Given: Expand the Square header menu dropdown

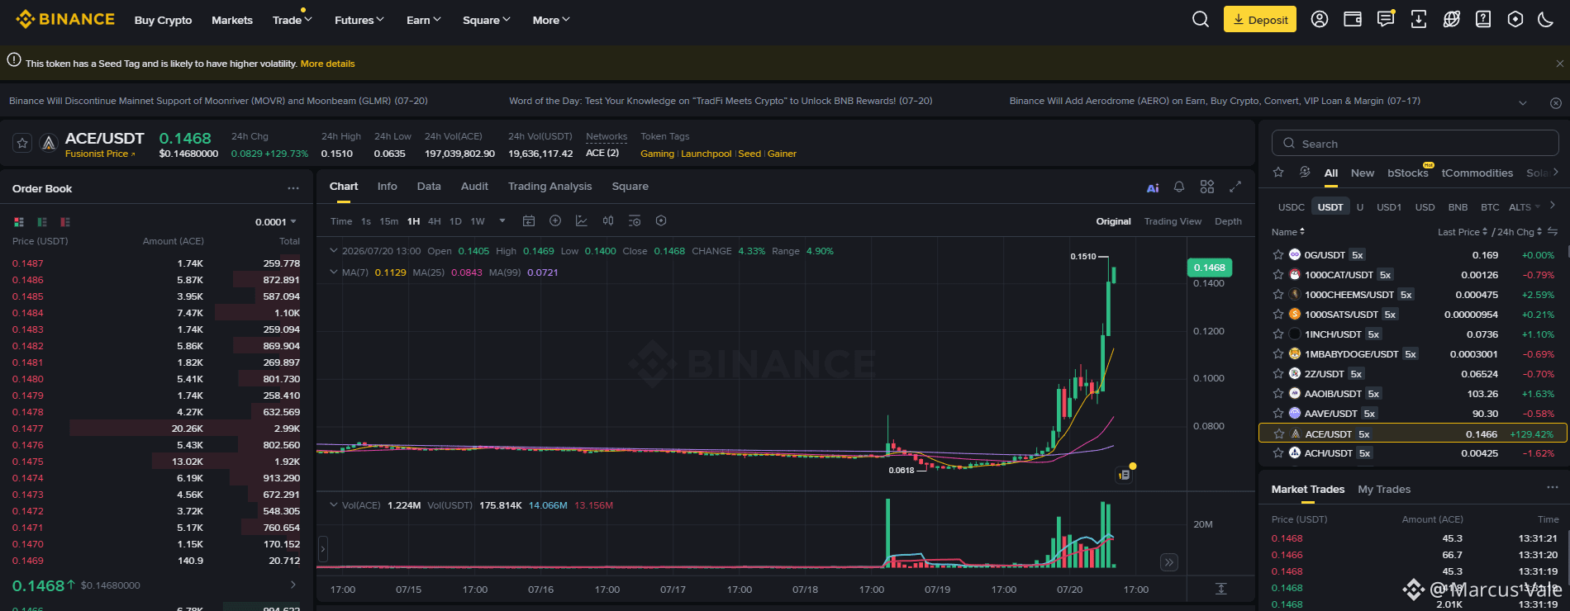Looking at the screenshot, I should (487, 20).
